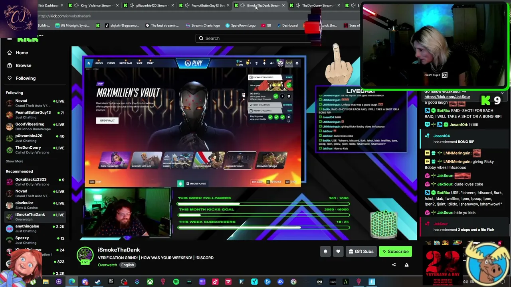Image resolution: width=511 pixels, height=287 pixels.
Task: Go to Home in the sidebar
Action: (x=22, y=53)
